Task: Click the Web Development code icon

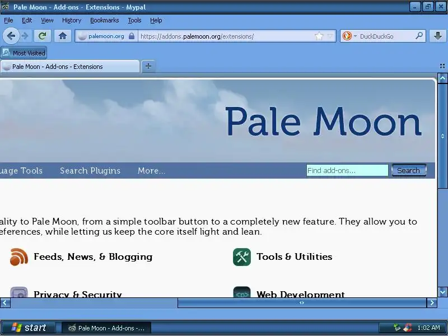Action: [242, 292]
